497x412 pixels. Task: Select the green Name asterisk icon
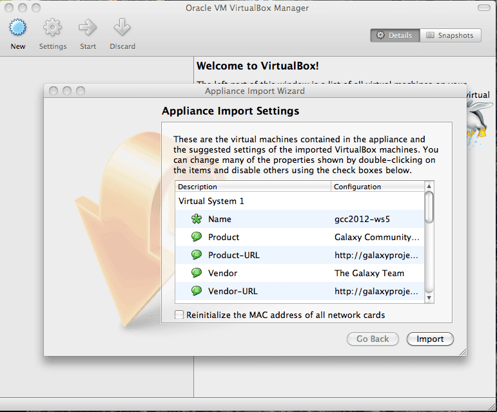197,219
